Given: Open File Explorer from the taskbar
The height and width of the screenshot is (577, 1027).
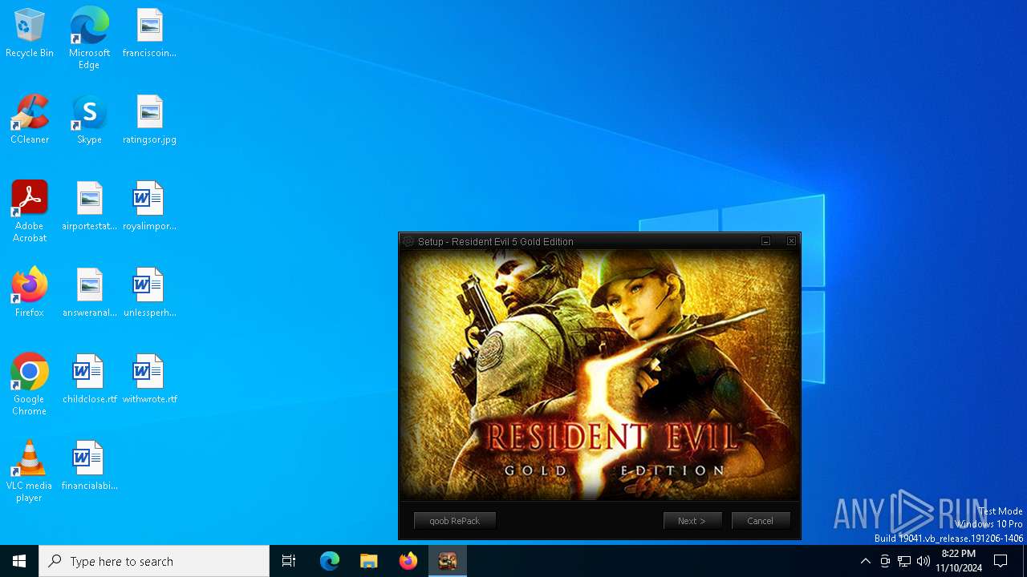Looking at the screenshot, I should (x=369, y=561).
